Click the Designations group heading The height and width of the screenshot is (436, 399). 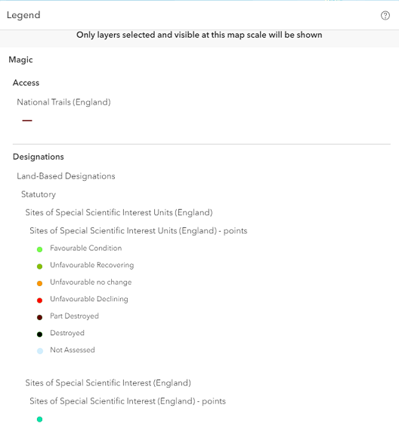point(39,157)
